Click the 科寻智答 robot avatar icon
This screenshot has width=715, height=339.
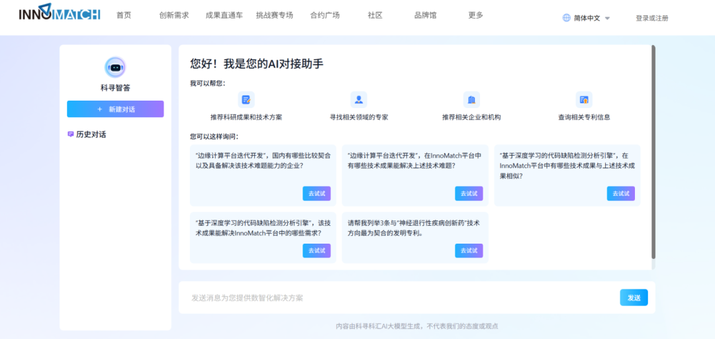(x=115, y=67)
